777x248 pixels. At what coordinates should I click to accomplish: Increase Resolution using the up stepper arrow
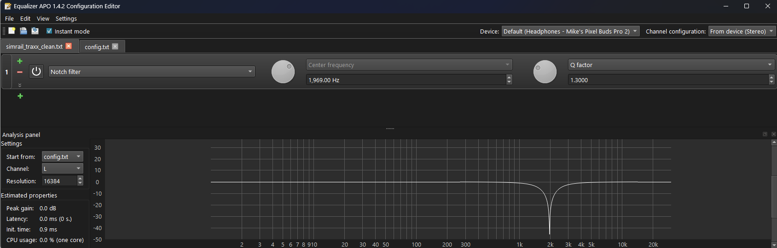coord(80,179)
